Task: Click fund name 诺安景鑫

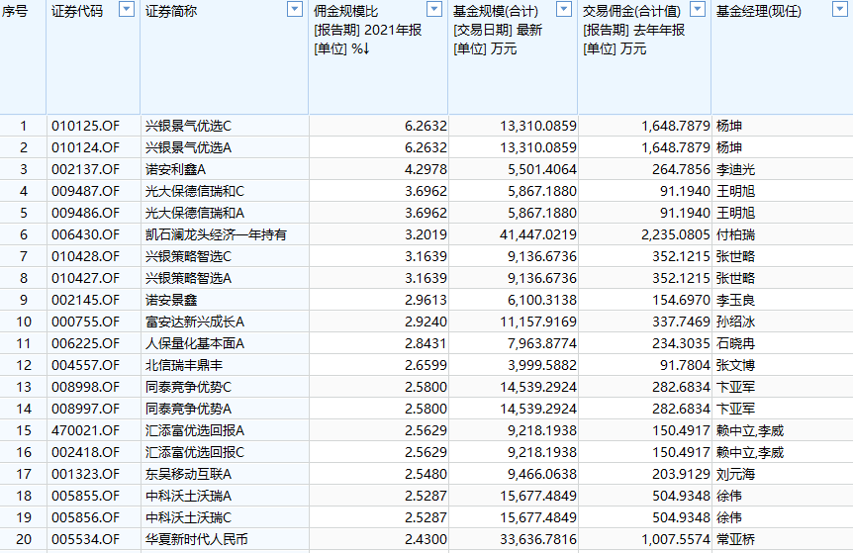Action: tap(171, 300)
